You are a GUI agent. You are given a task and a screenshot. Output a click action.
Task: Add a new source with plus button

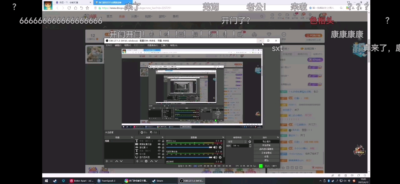pyautogui.click(x=137, y=161)
